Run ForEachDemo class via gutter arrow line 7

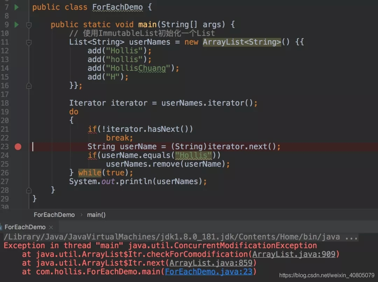pyautogui.click(x=16, y=7)
